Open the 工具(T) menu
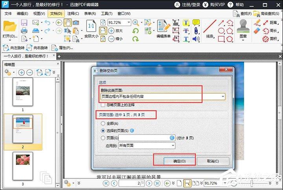This screenshot has height=190, width=283. [107, 13]
